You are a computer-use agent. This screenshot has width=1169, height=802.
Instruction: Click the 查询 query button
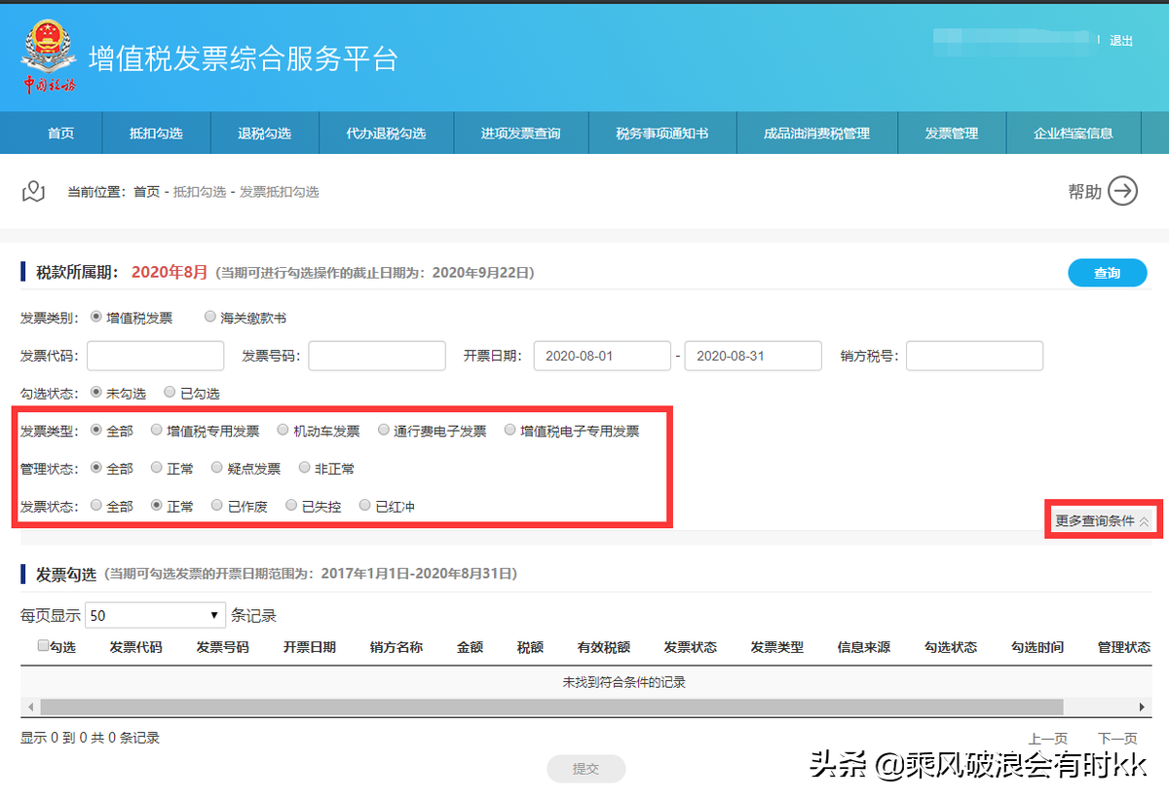point(1108,272)
